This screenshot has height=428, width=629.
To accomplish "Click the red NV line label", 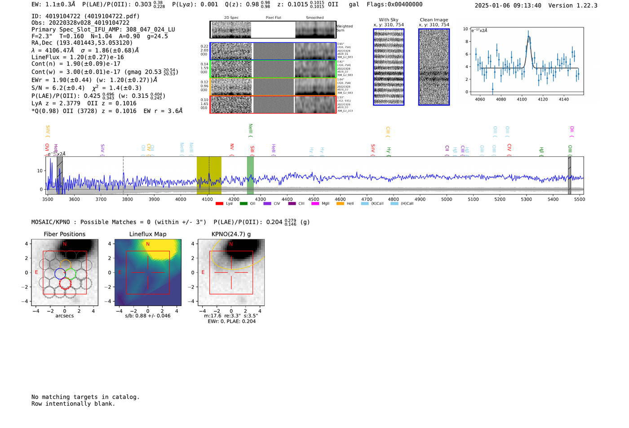I will (x=232, y=148).
